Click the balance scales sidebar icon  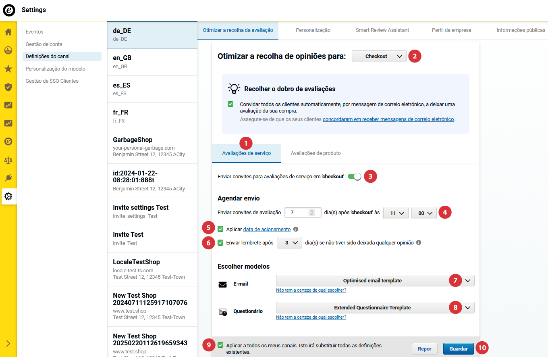coord(8,160)
